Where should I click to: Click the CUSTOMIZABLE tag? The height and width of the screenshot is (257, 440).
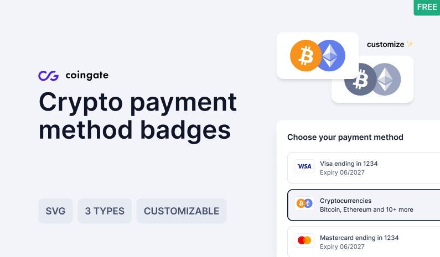pyautogui.click(x=182, y=211)
